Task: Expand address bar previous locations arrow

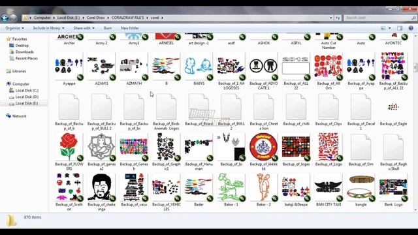Action: tap(331, 18)
